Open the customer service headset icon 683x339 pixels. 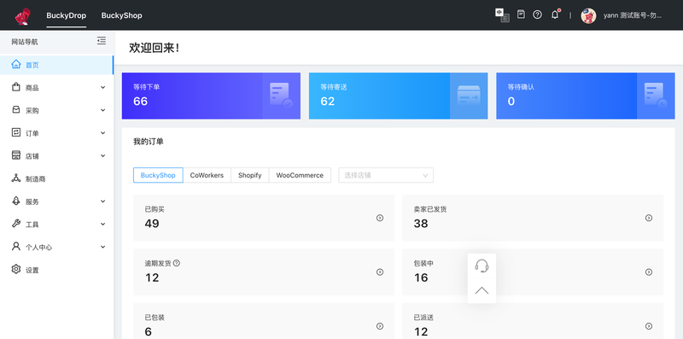click(482, 266)
